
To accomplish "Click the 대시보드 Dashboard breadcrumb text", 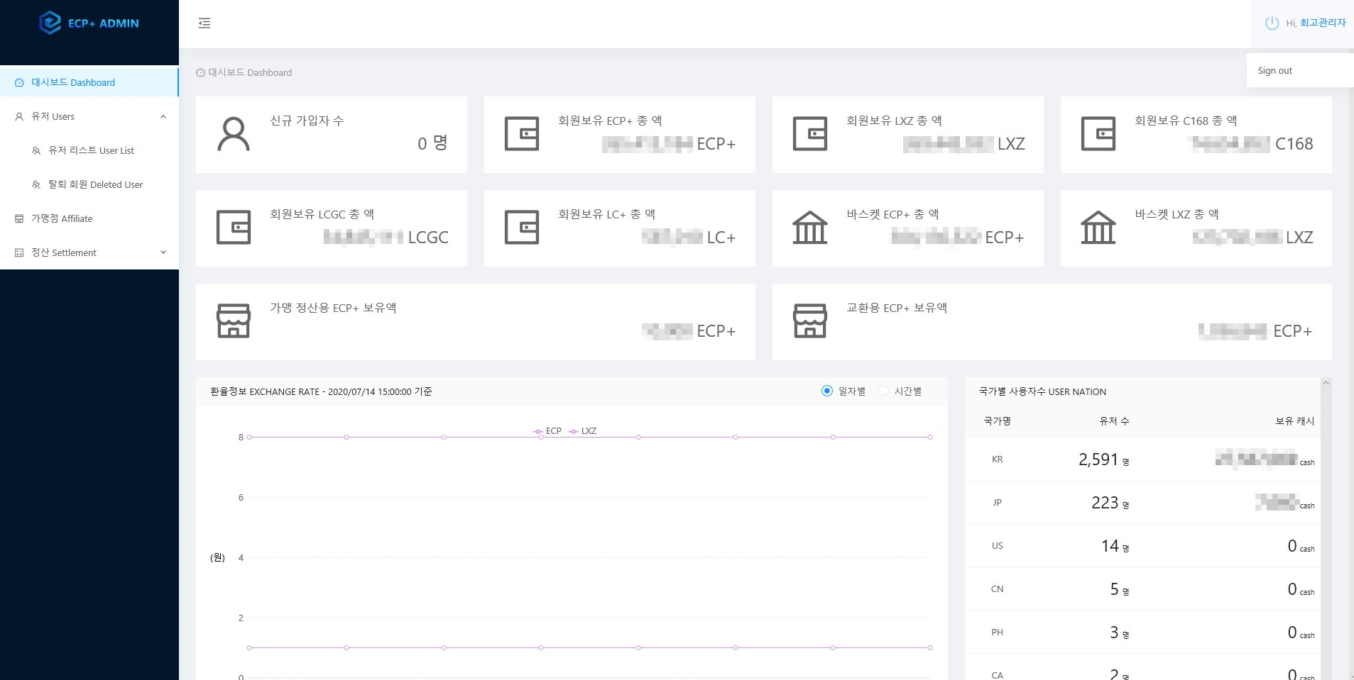I will (x=250, y=73).
